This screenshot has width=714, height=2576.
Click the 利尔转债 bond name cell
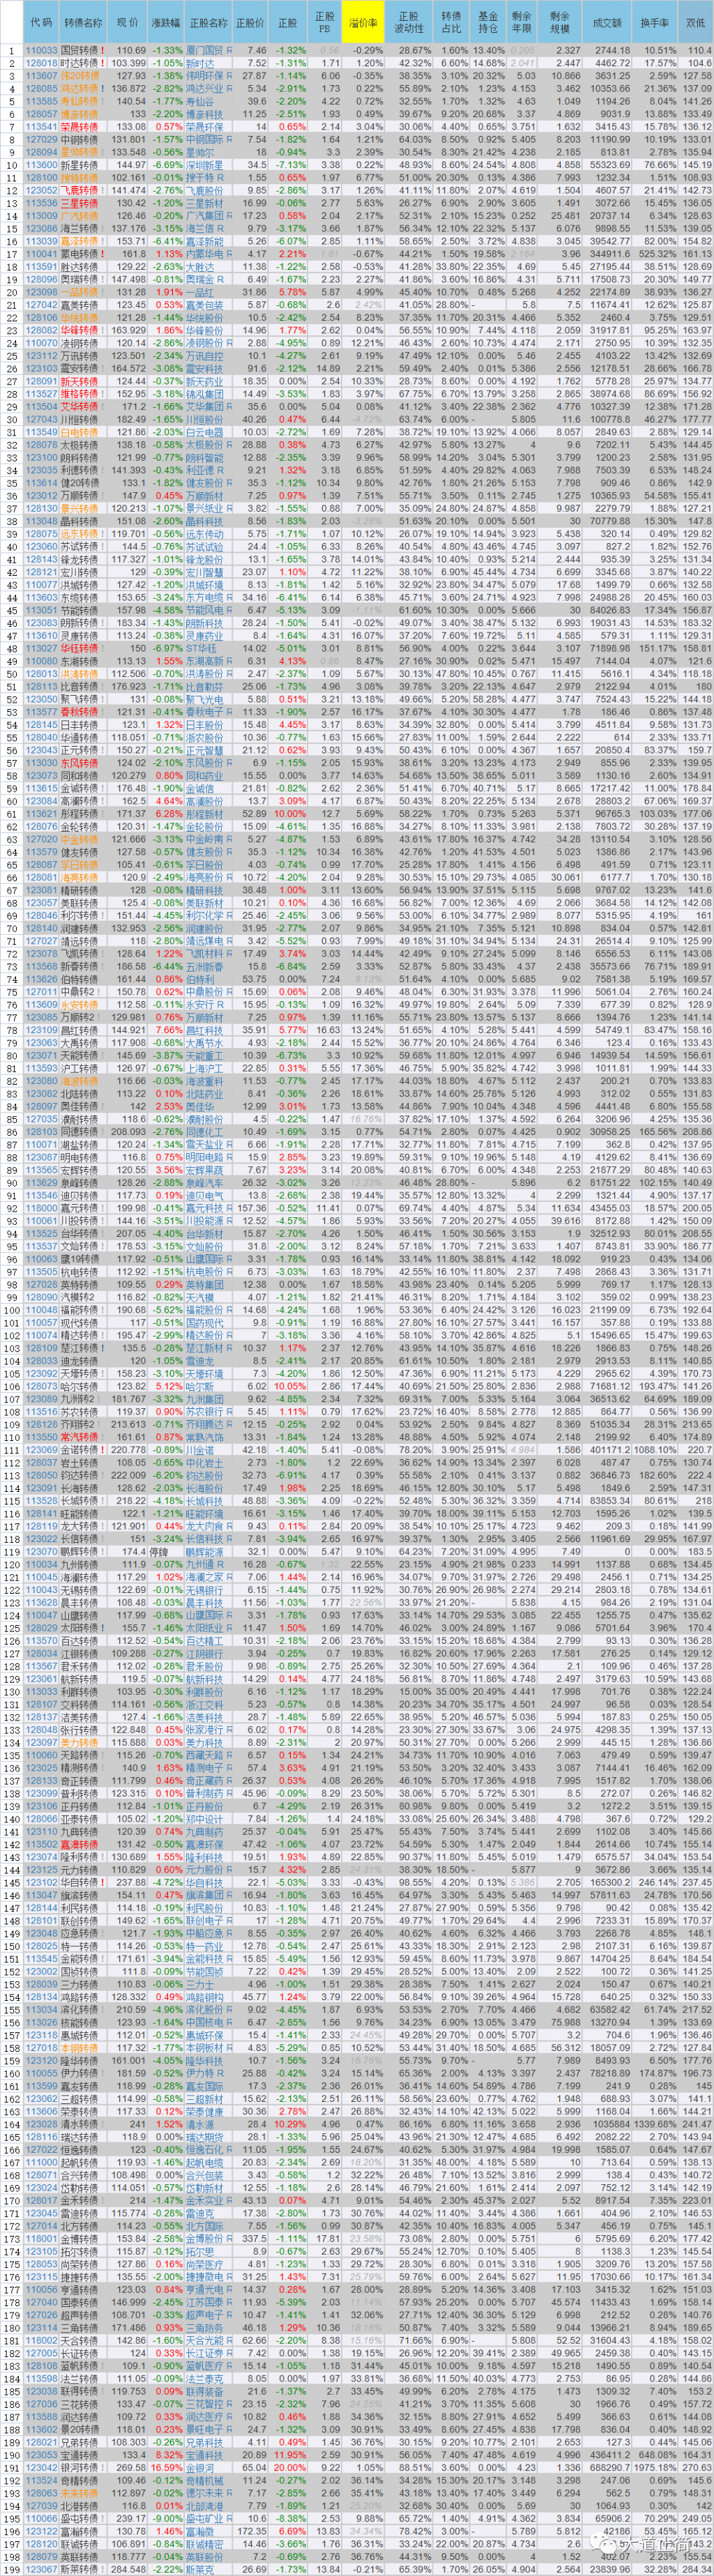tap(83, 916)
